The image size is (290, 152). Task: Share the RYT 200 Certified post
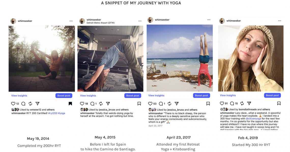pos(37,104)
